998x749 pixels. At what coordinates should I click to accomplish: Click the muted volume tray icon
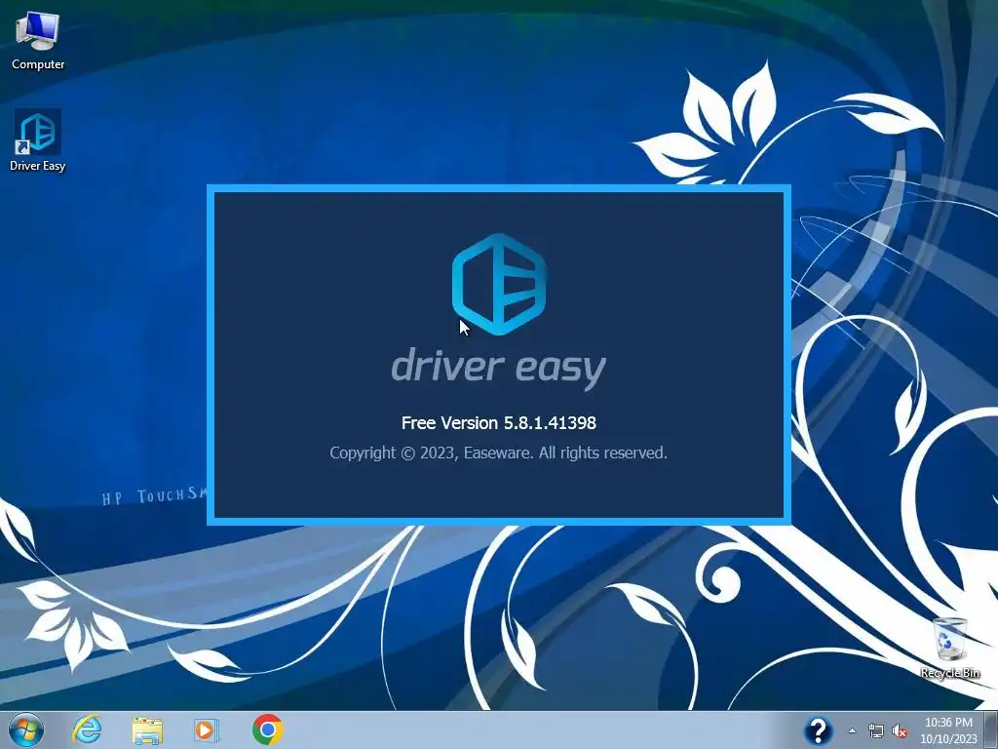(900, 731)
